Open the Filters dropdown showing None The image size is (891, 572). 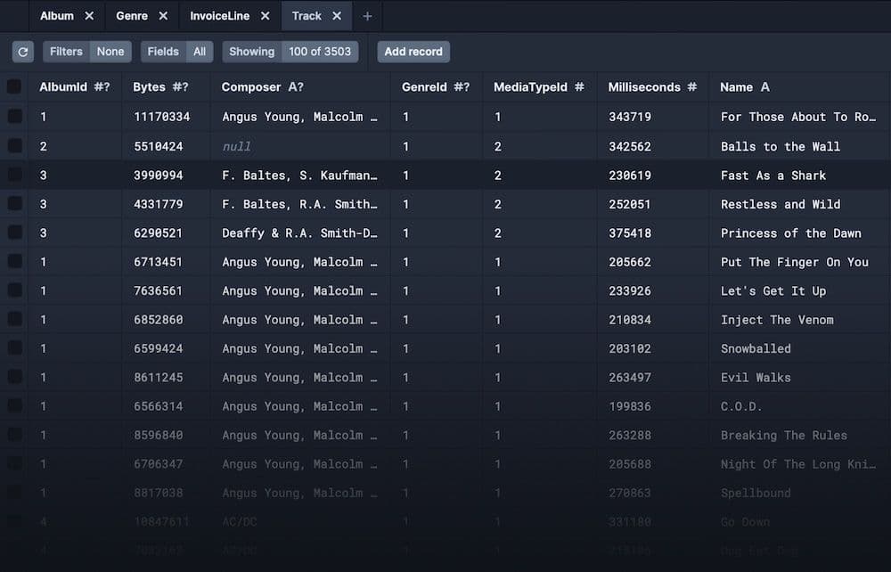(87, 52)
